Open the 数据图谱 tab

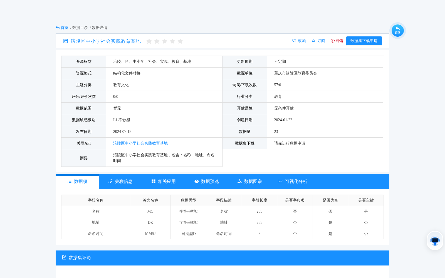pos(250,182)
